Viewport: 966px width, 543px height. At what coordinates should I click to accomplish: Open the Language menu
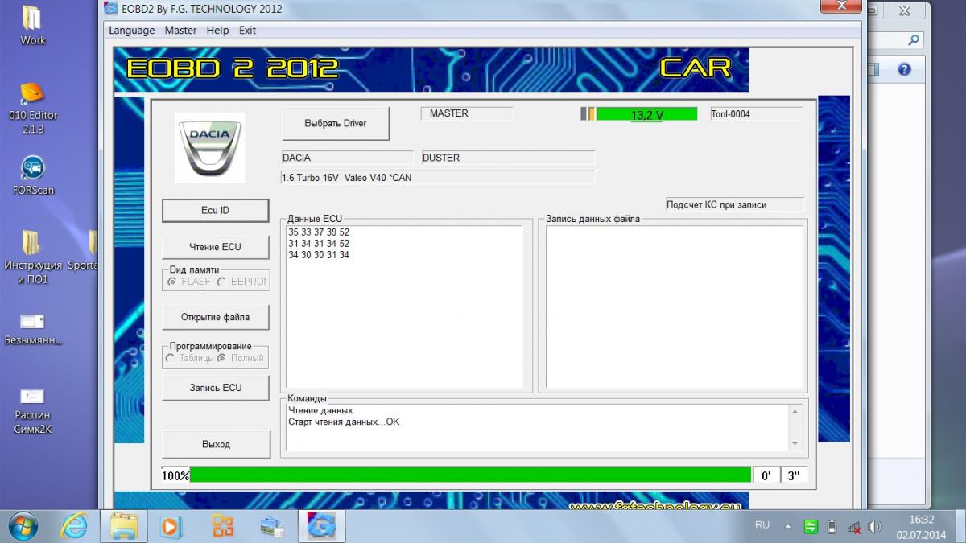pyautogui.click(x=131, y=30)
